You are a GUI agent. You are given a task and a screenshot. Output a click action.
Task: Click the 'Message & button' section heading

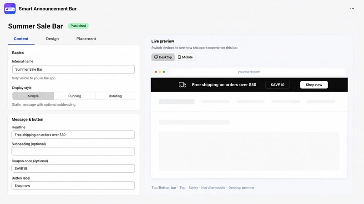pos(27,119)
